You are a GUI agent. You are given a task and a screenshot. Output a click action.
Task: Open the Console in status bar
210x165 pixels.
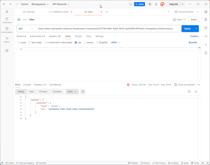pos(41,163)
